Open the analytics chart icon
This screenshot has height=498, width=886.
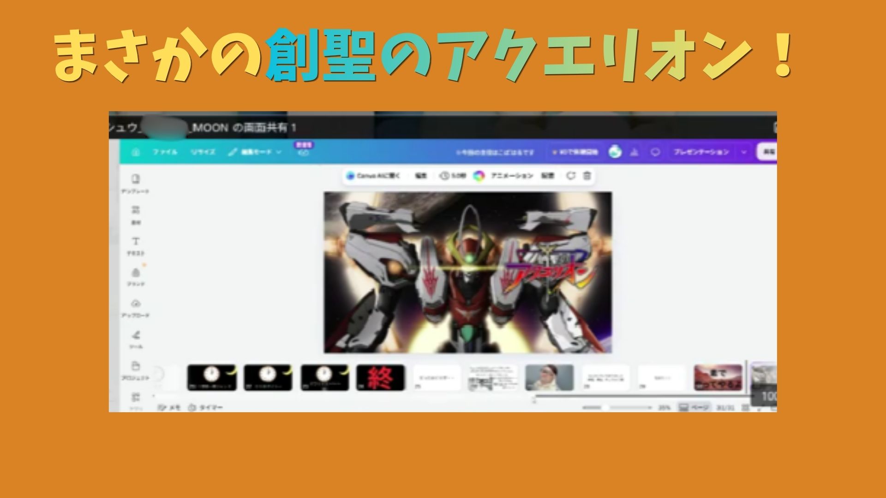point(635,152)
